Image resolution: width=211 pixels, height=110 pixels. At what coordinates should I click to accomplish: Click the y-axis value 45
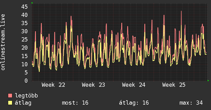click(25, 7)
